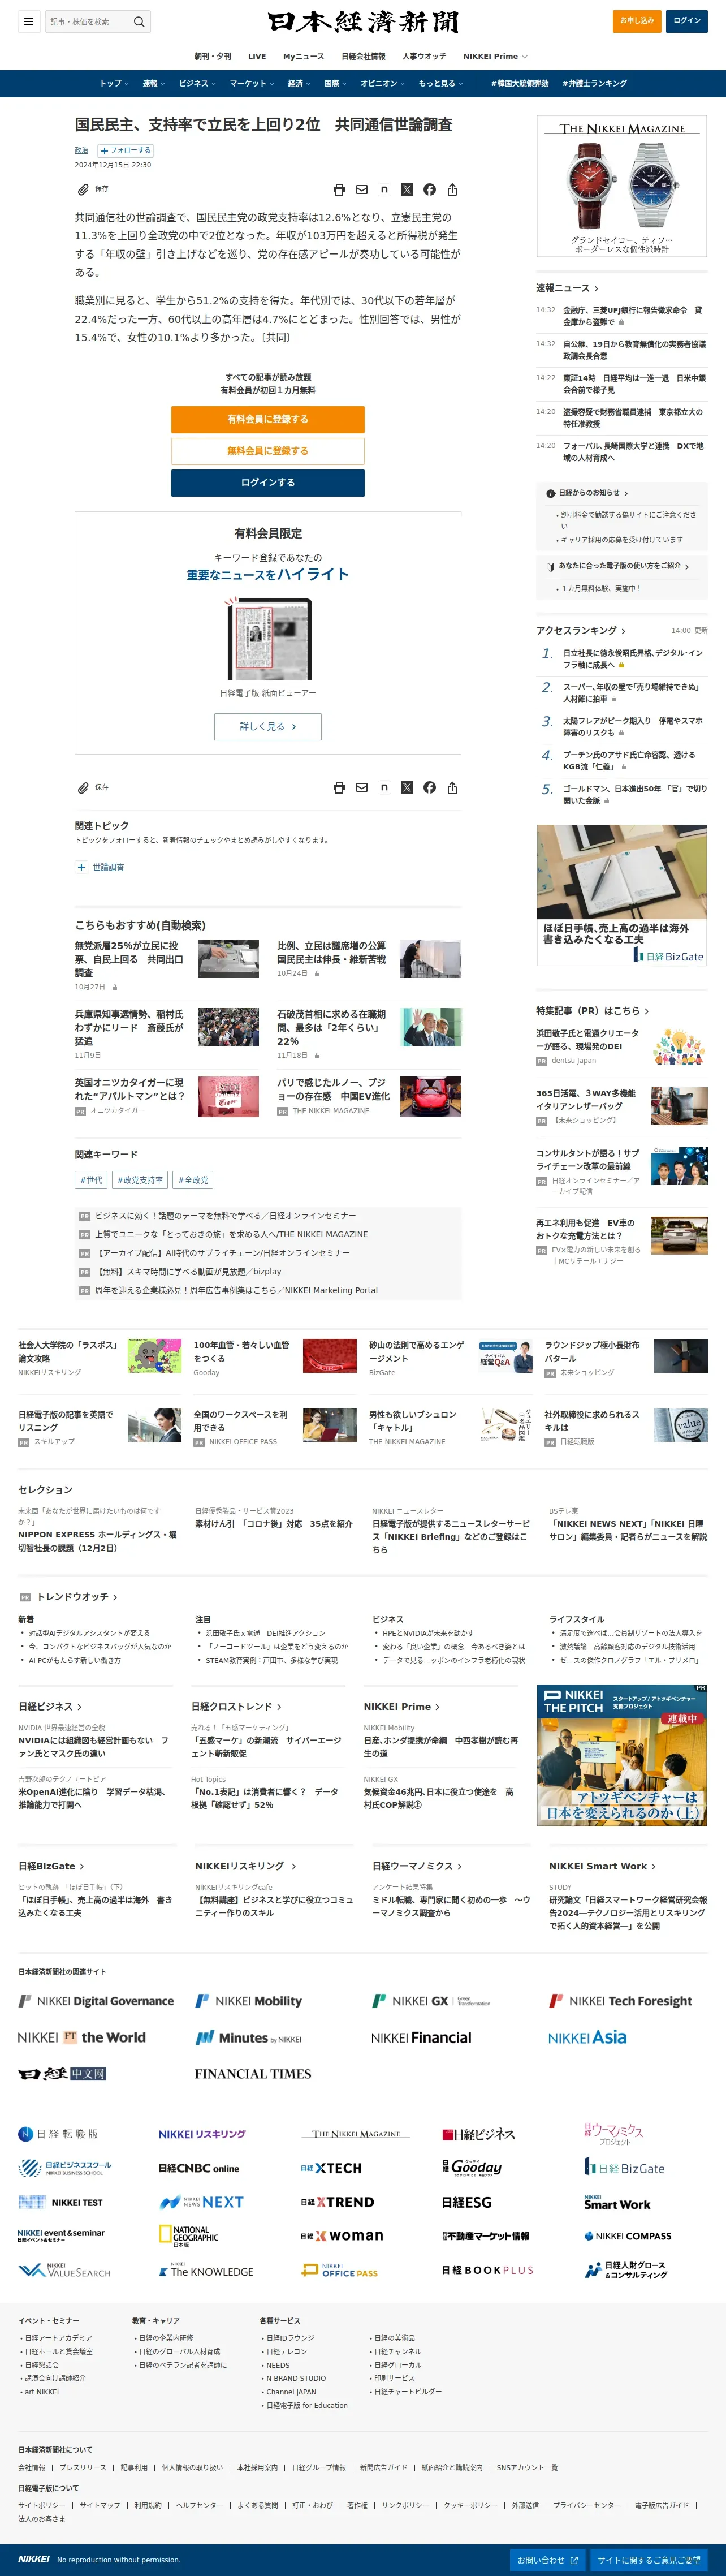Select #政党支持率 keyword tag
Viewport: 726px width, 2576px height.
point(140,1180)
